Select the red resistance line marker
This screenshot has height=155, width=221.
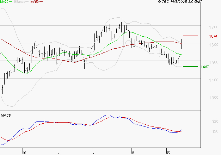coord(191,36)
